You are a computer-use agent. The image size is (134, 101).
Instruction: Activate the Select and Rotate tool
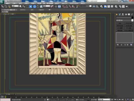38,6
